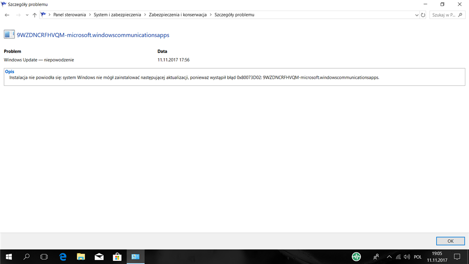469x264 pixels.
Task: Open the recent locations dropdown arrow
Action: point(27,15)
